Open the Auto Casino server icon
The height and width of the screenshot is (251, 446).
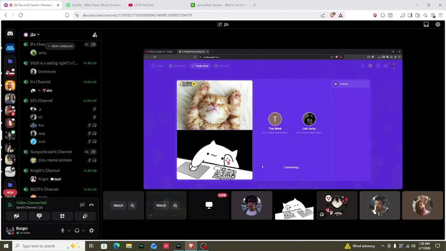10,48
